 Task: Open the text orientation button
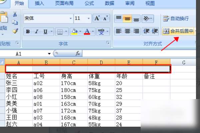click(x=148, y=19)
